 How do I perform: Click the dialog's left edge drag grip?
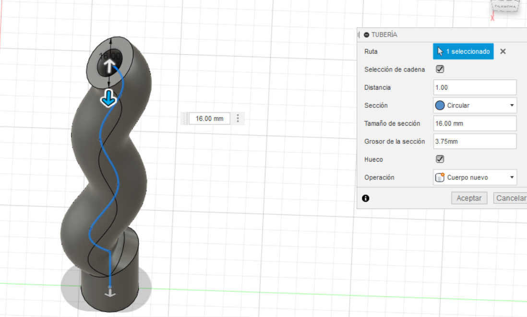click(359, 35)
